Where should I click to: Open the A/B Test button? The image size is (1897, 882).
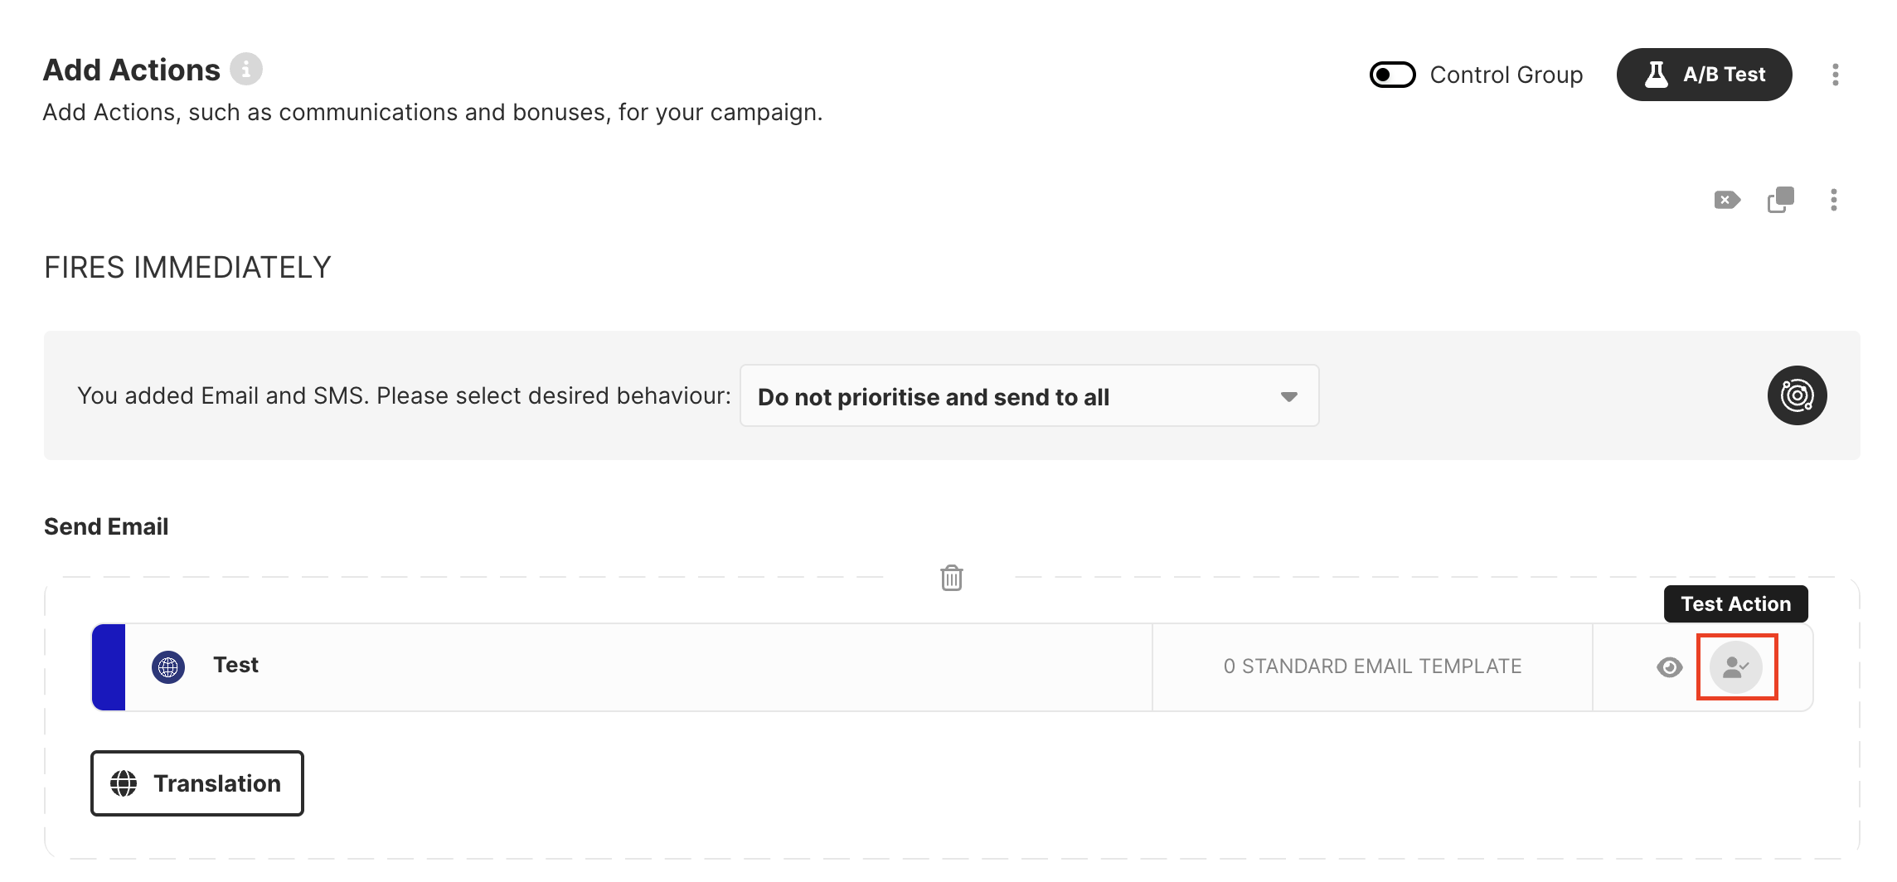[x=1704, y=75]
